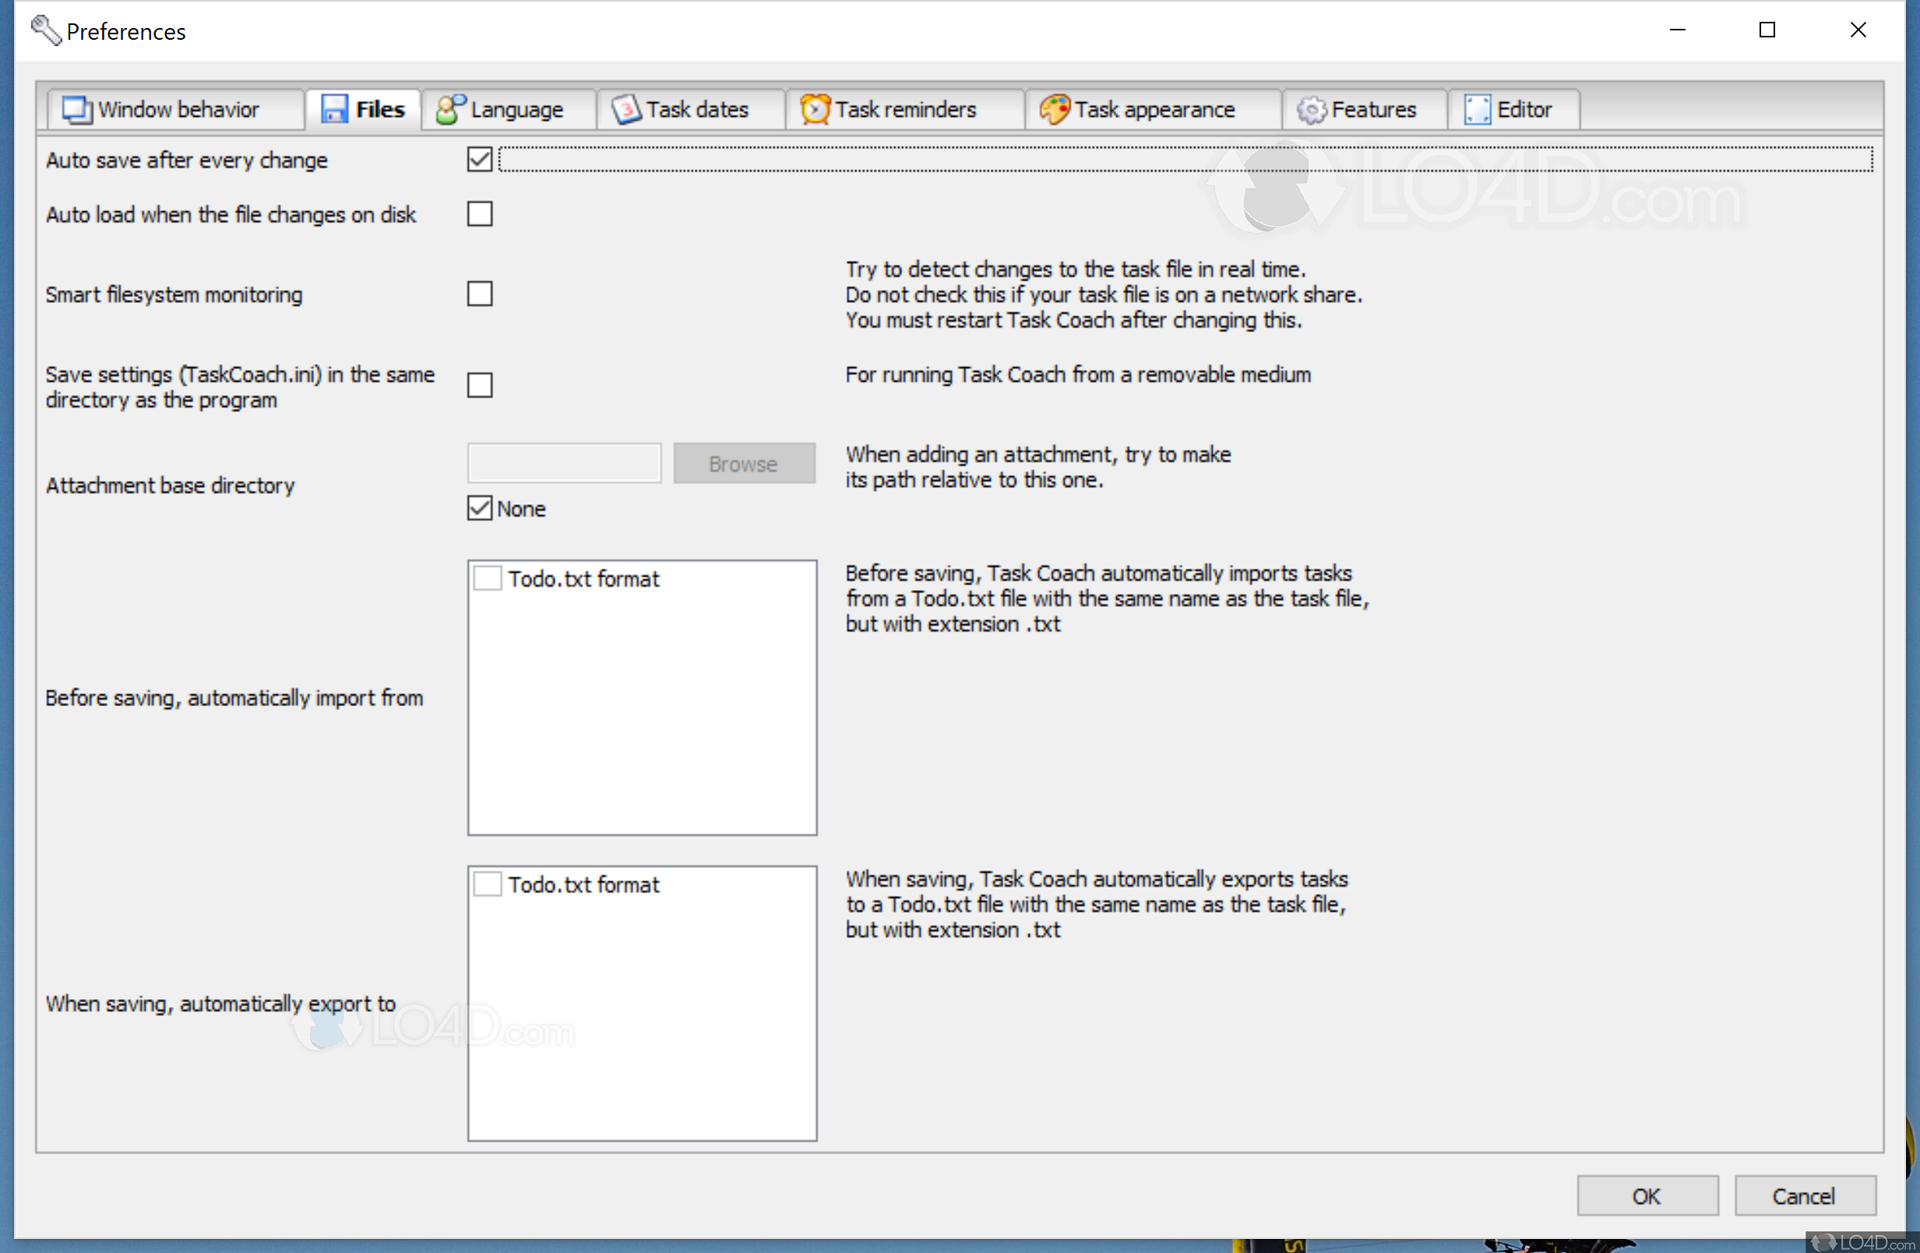1920x1253 pixels.
Task: Confirm preferences with OK
Action: coord(1647,1195)
